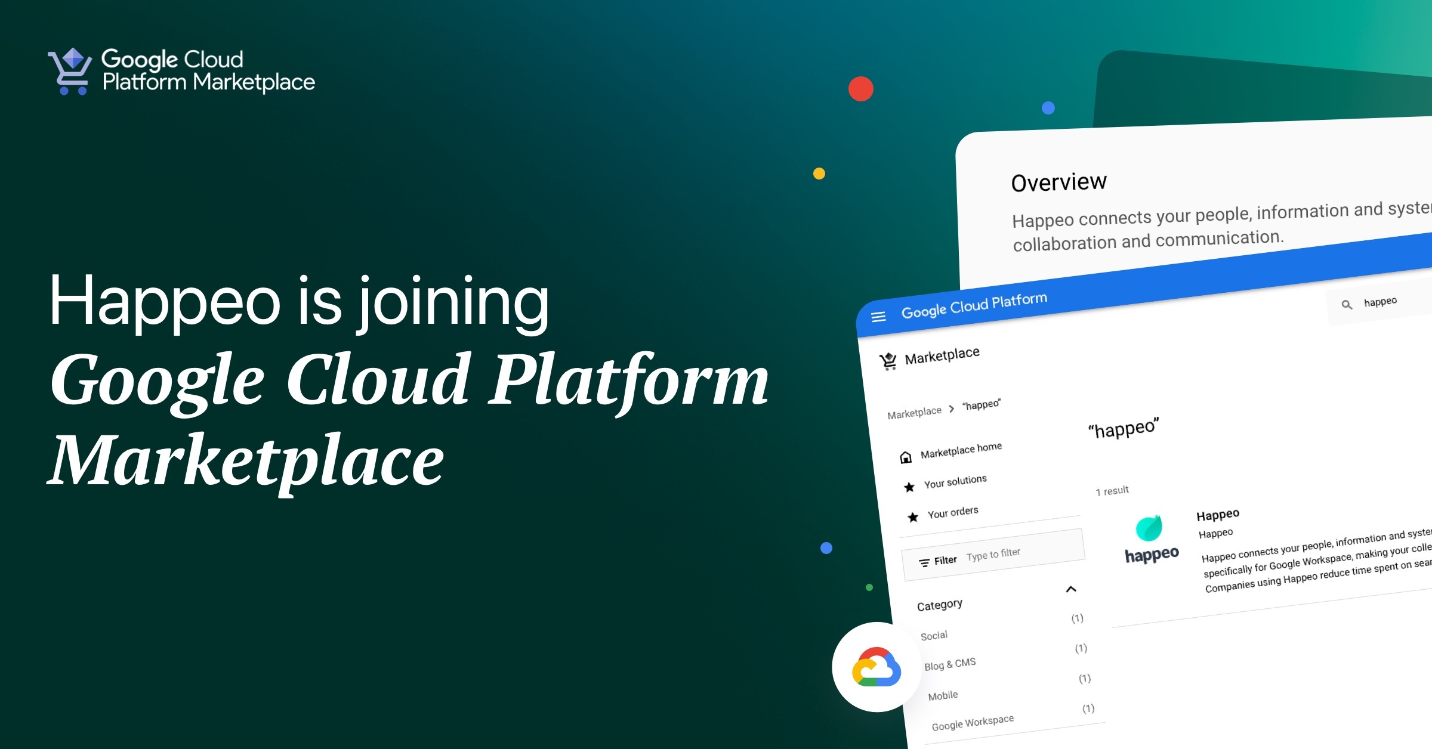
Task: Select the Blog & CMS category
Action: pos(950,664)
